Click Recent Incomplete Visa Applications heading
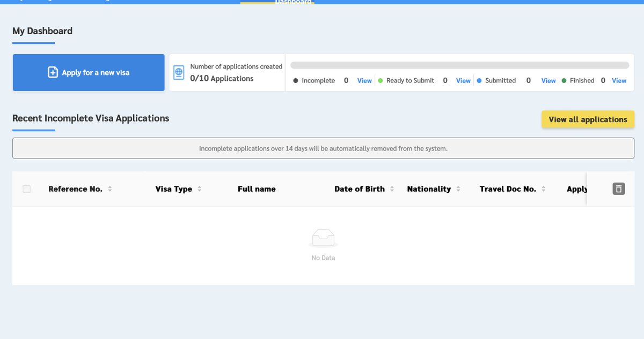The width and height of the screenshot is (644, 339). [91, 118]
